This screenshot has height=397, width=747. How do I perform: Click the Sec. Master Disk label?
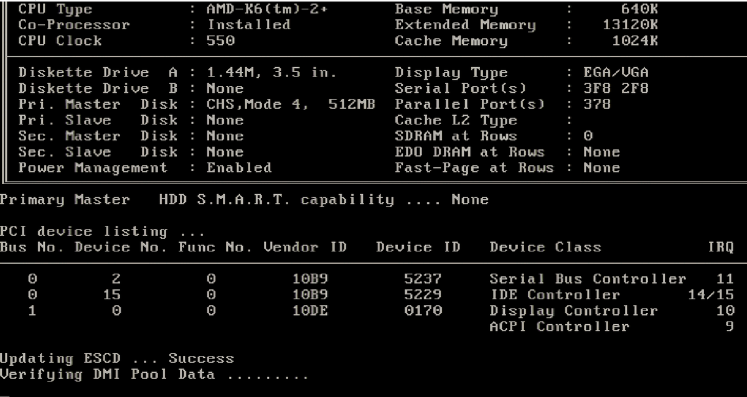[98, 136]
